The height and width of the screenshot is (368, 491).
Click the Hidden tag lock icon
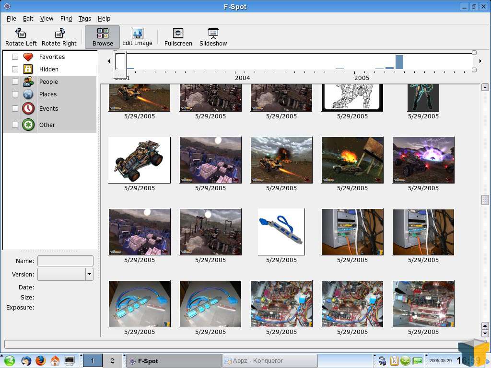click(28, 69)
